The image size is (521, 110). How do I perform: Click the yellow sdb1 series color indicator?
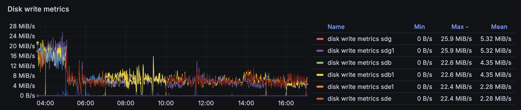coord(320,75)
